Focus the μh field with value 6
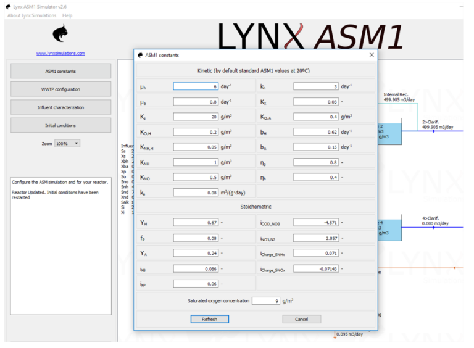 coord(196,86)
